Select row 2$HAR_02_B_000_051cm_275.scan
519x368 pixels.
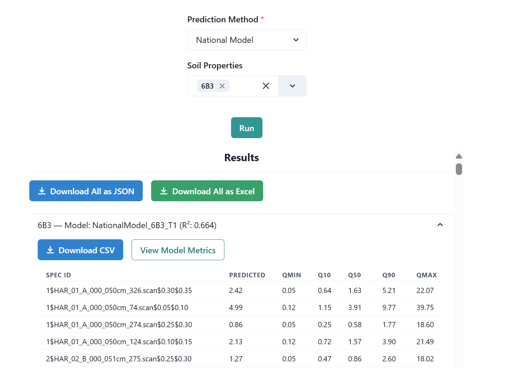pyautogui.click(x=119, y=359)
